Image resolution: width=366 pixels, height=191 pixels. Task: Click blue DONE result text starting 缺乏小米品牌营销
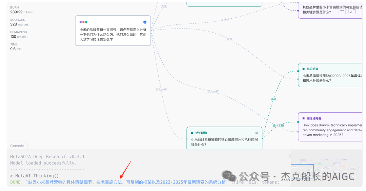pyautogui.click(x=127, y=182)
